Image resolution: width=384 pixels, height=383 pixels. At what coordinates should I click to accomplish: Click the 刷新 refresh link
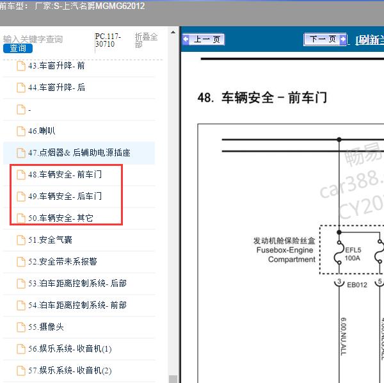click(370, 40)
